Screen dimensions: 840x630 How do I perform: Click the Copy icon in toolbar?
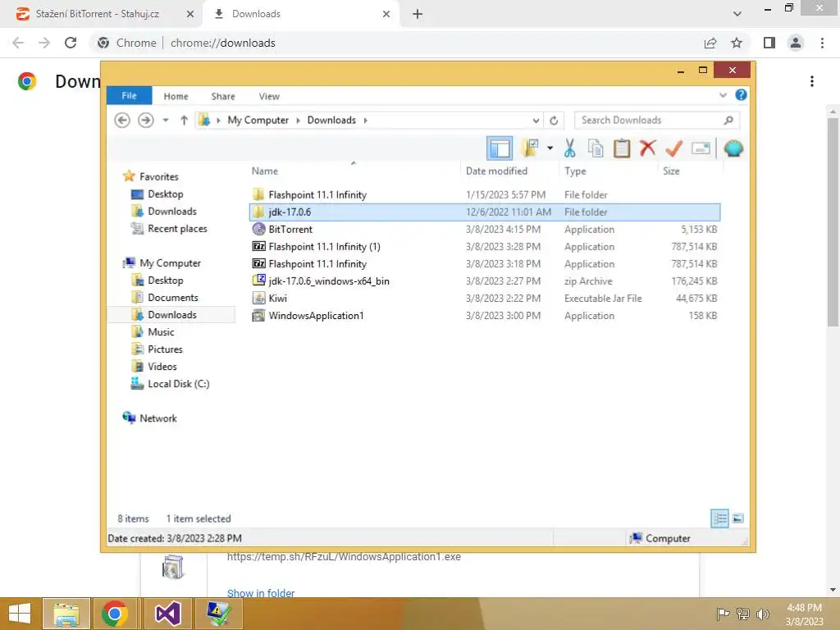[x=596, y=148]
